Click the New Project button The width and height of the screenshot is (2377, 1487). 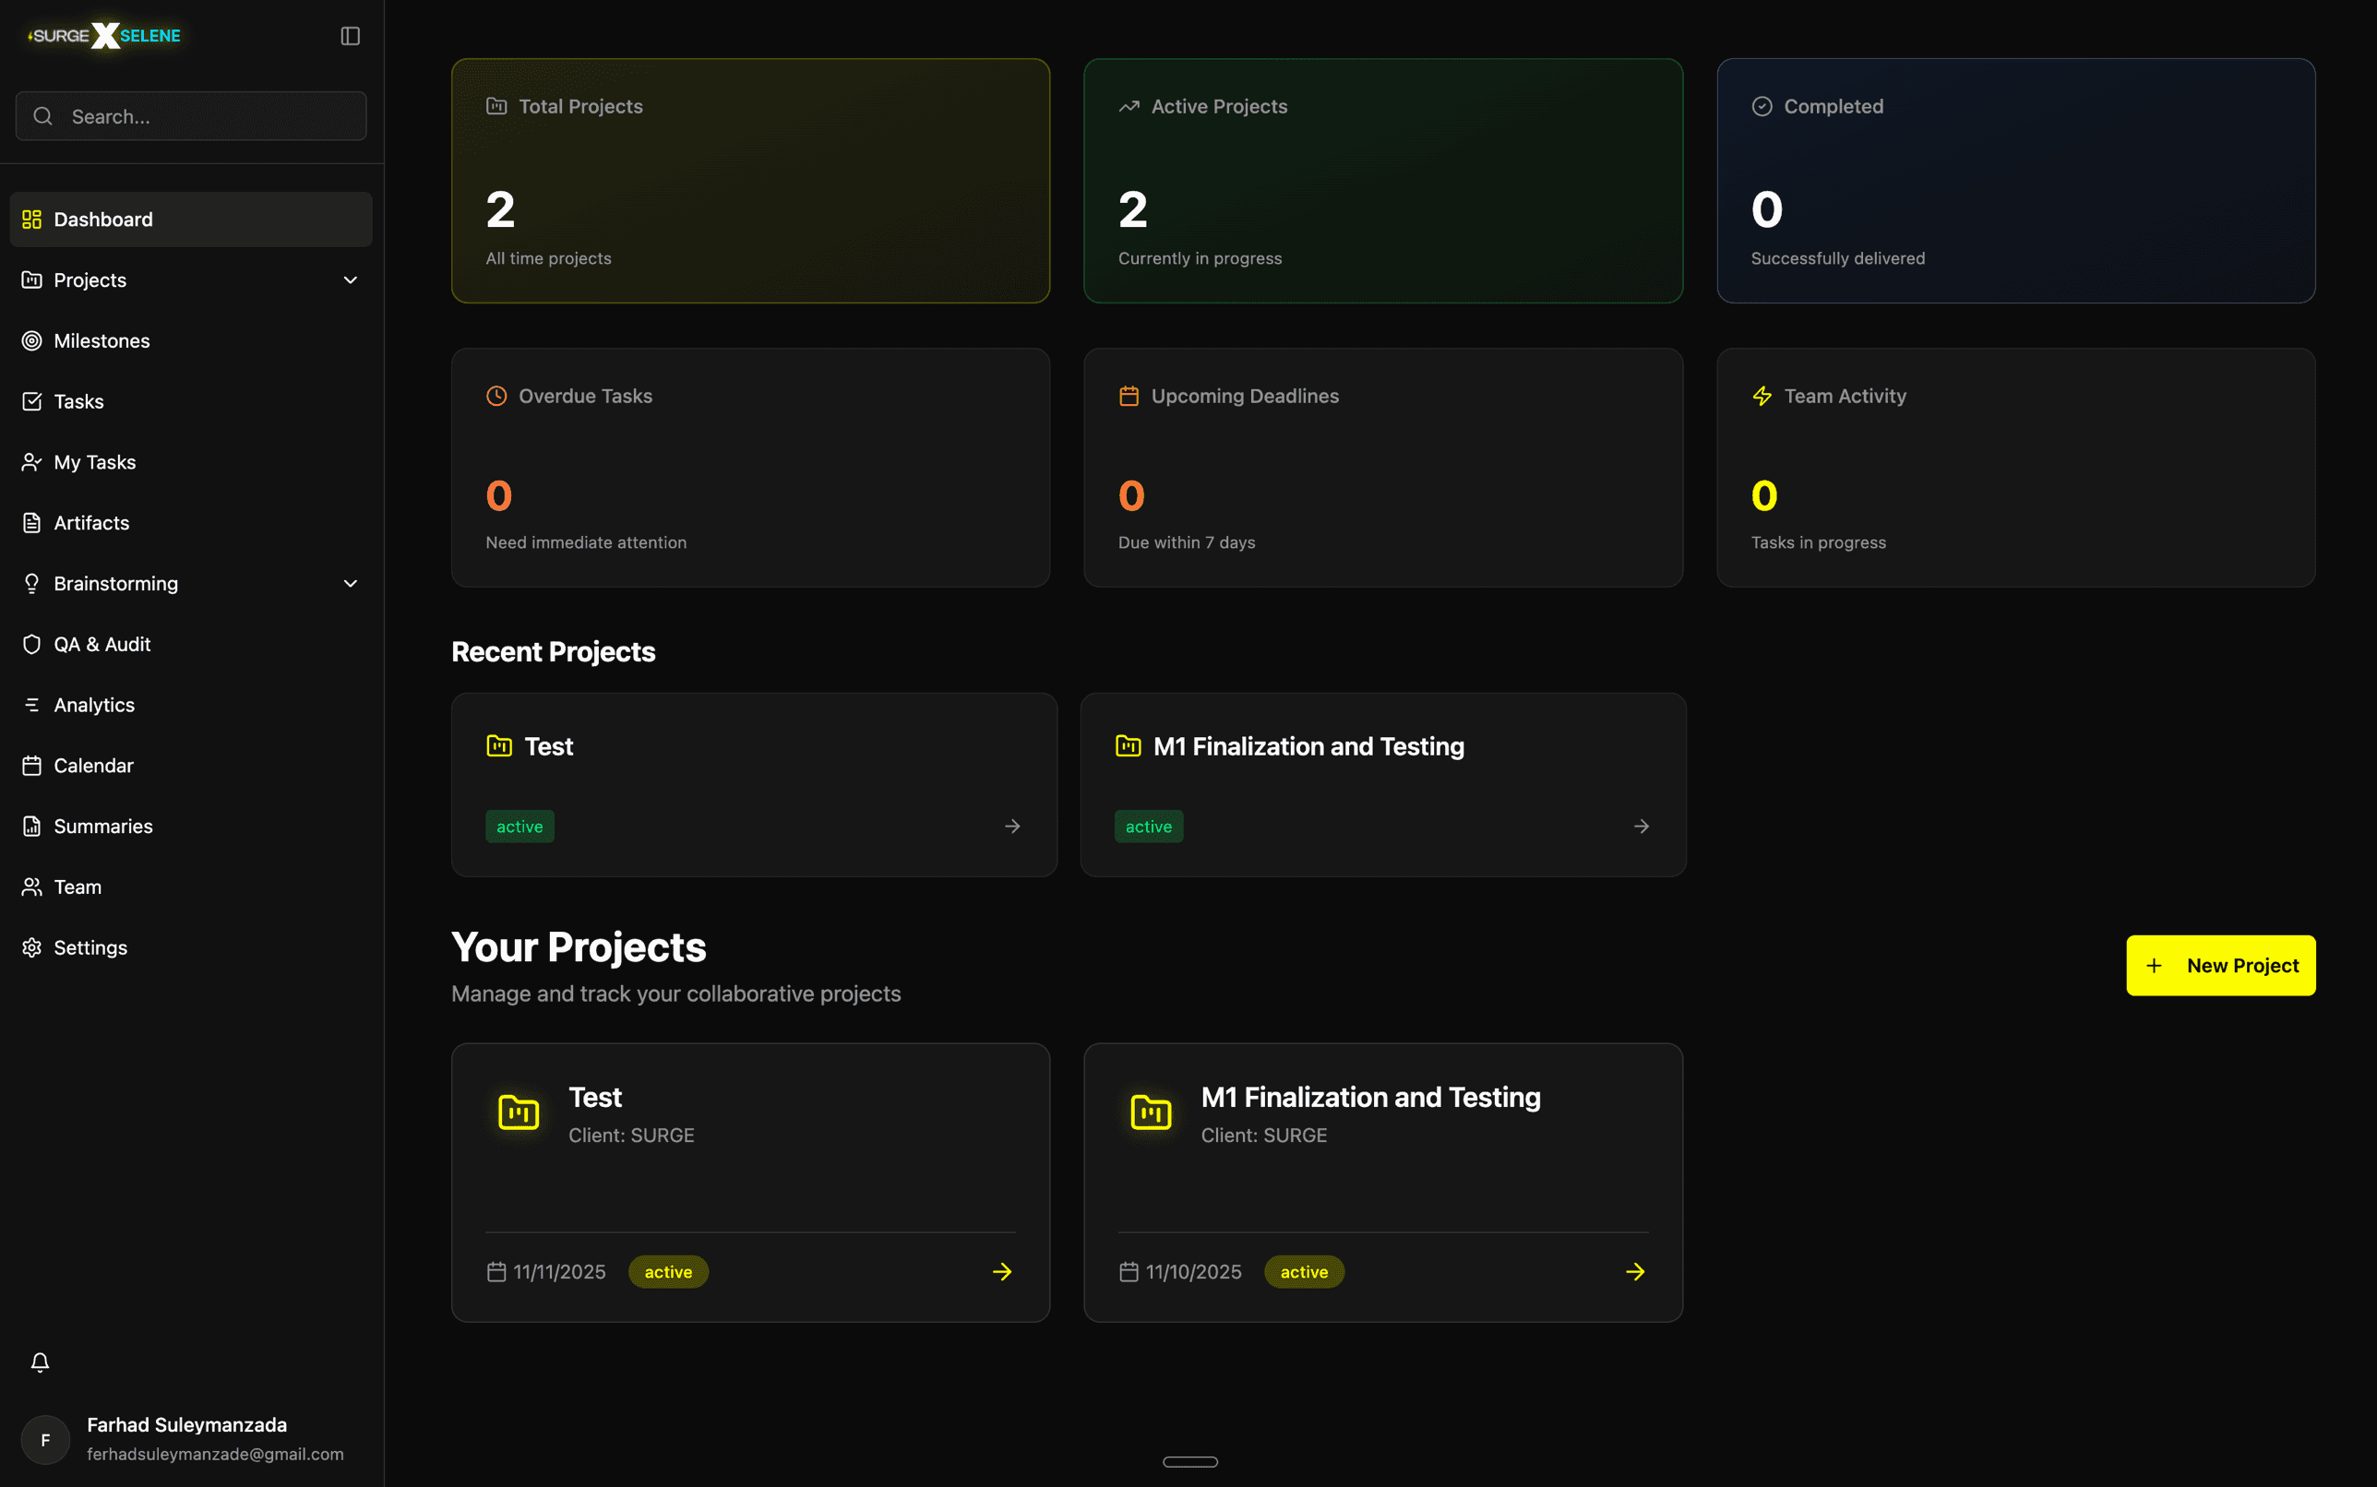2220,965
